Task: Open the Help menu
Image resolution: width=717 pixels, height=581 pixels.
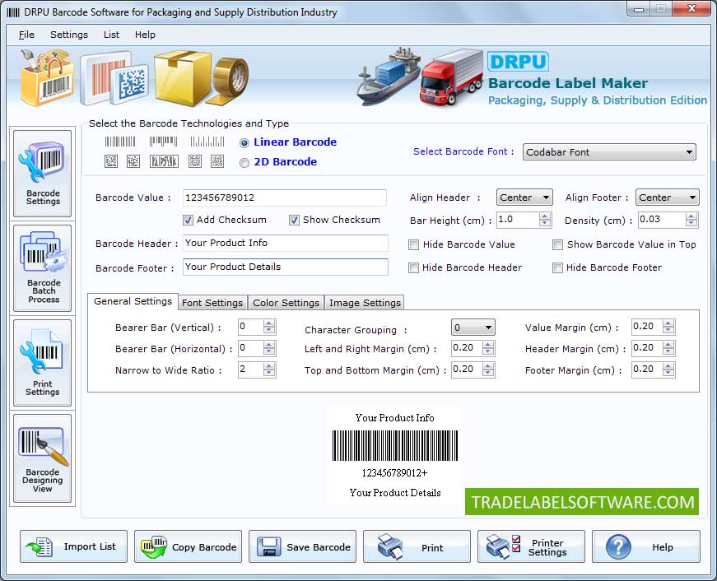Action: tap(145, 35)
